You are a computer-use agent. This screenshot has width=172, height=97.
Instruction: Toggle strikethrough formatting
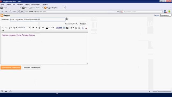[x=43, y=28]
